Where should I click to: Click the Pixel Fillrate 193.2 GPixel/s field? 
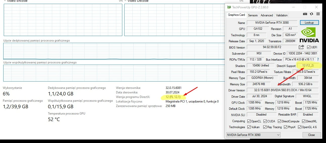pyautogui.click(x=259, y=72)
